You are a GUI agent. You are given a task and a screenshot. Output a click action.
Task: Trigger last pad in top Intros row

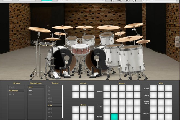[91, 88]
